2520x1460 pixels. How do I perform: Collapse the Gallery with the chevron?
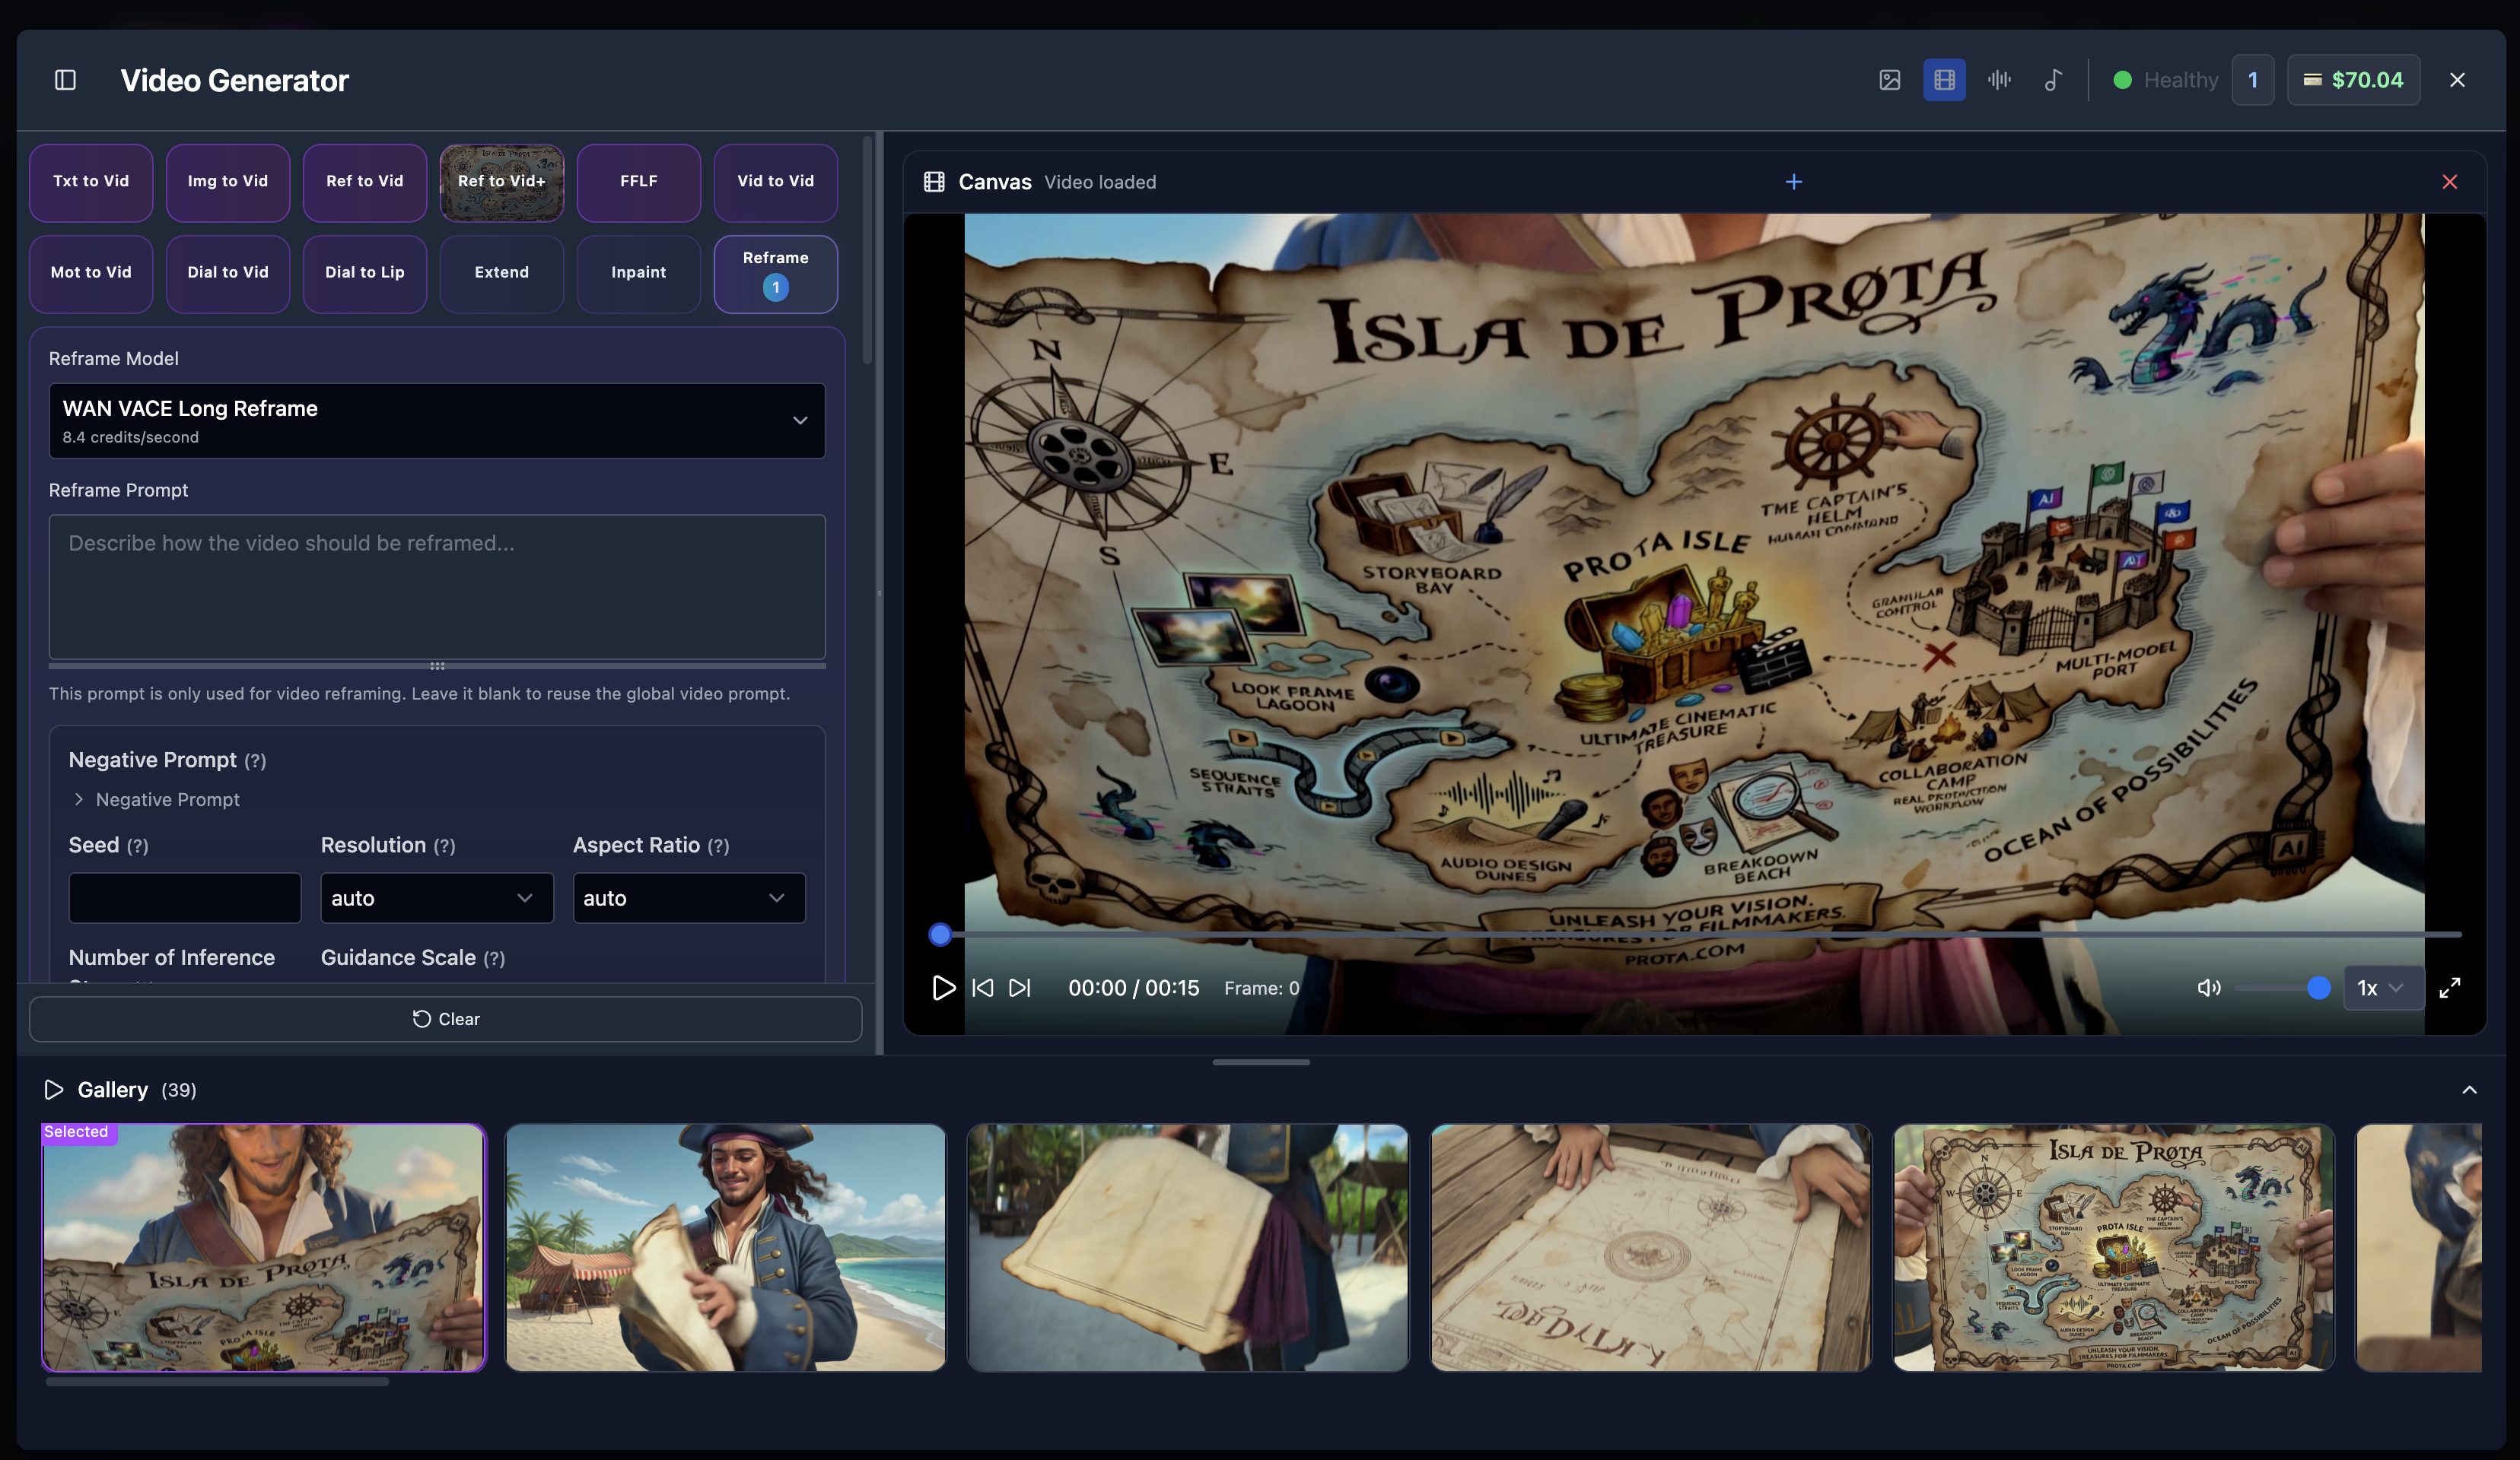2469,1089
